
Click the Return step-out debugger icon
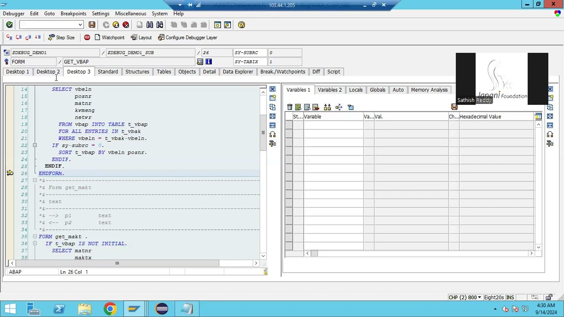[28, 37]
